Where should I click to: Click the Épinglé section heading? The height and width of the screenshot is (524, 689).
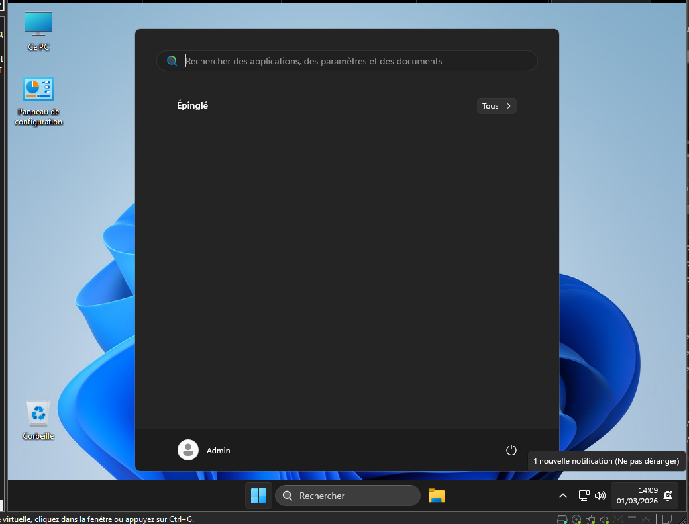[193, 105]
